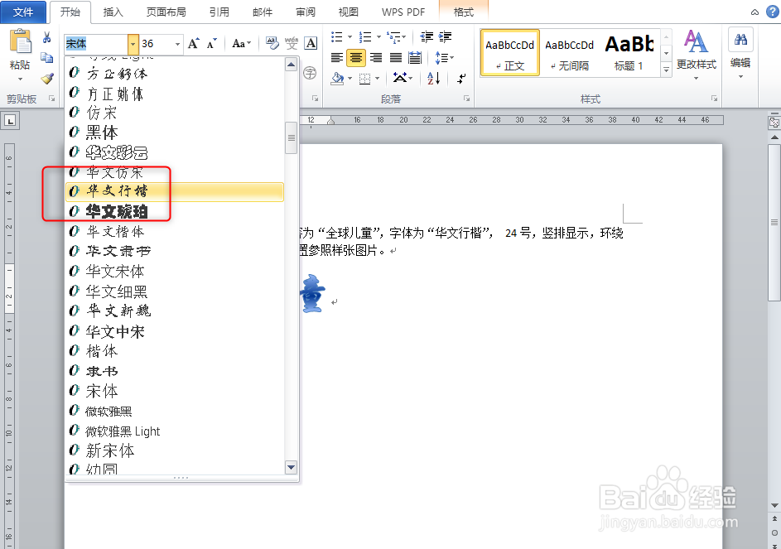This screenshot has height=549, width=781.
Task: Toggle distributed text alignment
Action: tap(415, 57)
